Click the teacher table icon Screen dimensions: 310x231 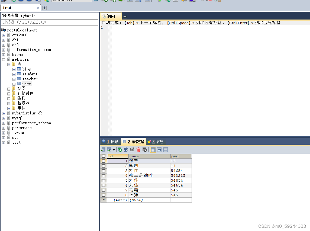[19, 79]
